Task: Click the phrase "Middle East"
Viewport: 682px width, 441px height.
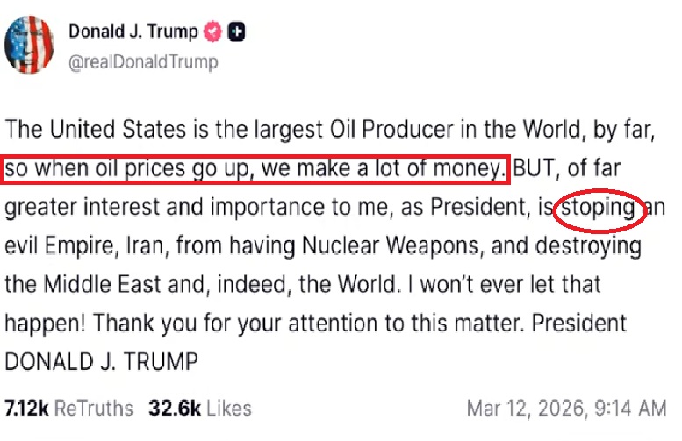Action: point(98,284)
